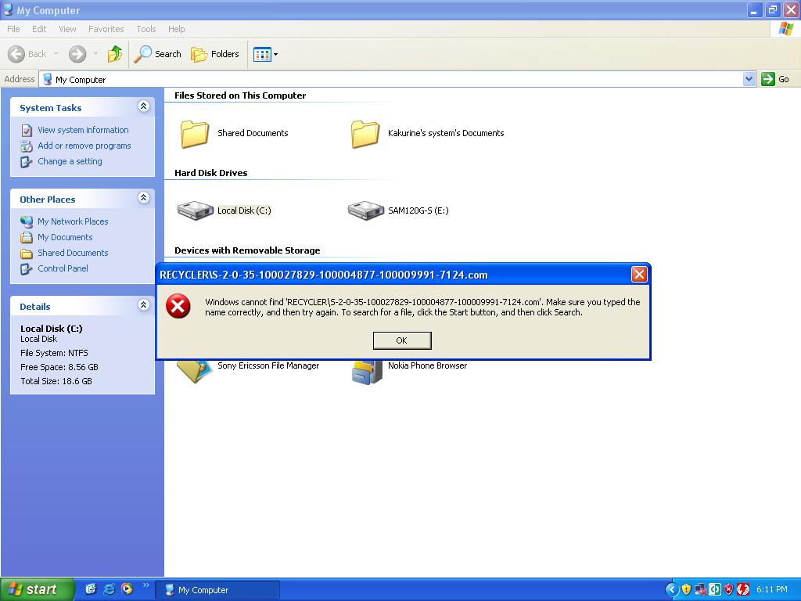
Task: Open the Tools menu
Action: pyautogui.click(x=146, y=29)
